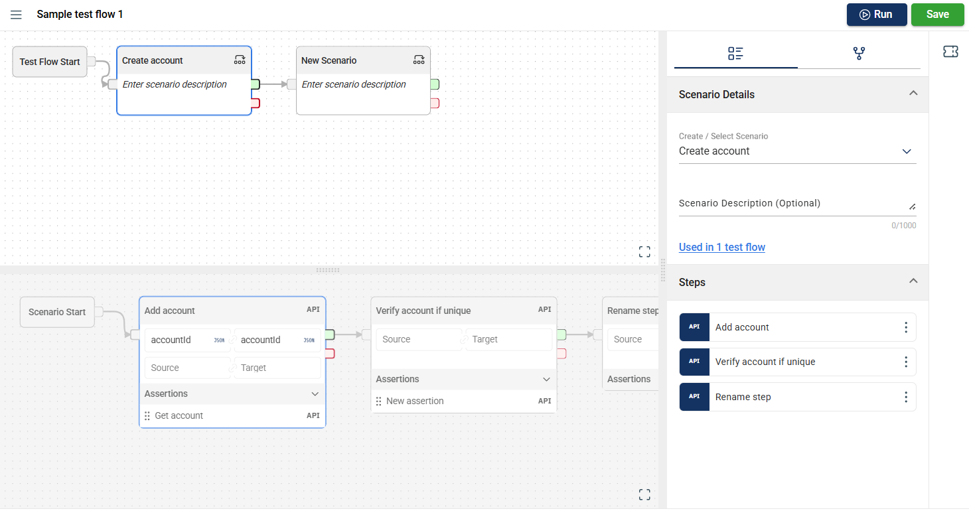Click the Run button
Viewport: 969px width, 511px height.
pos(876,15)
